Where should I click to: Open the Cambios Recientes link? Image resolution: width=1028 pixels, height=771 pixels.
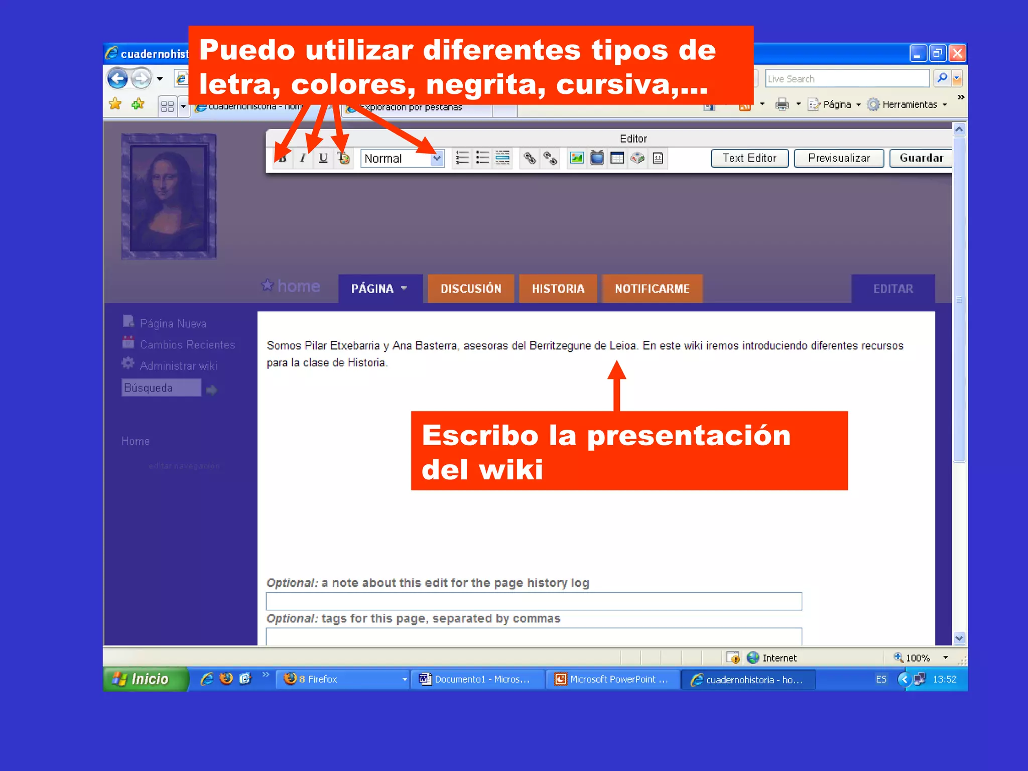187,344
